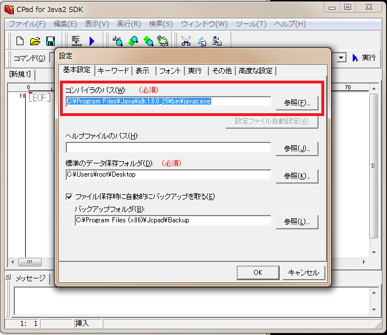387x335 pixels.
Task: Click the compile icon in toolbar
Action: [76, 41]
